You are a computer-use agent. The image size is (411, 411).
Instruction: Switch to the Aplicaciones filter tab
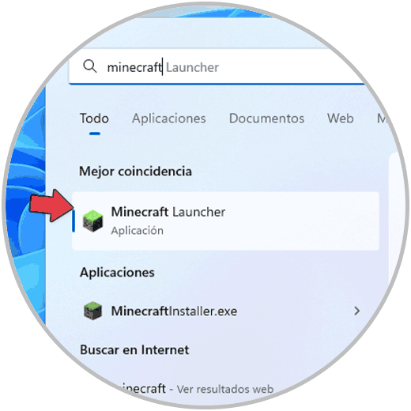(x=169, y=119)
